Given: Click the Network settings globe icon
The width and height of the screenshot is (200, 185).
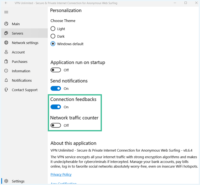Looking at the screenshot, I should (6, 42).
